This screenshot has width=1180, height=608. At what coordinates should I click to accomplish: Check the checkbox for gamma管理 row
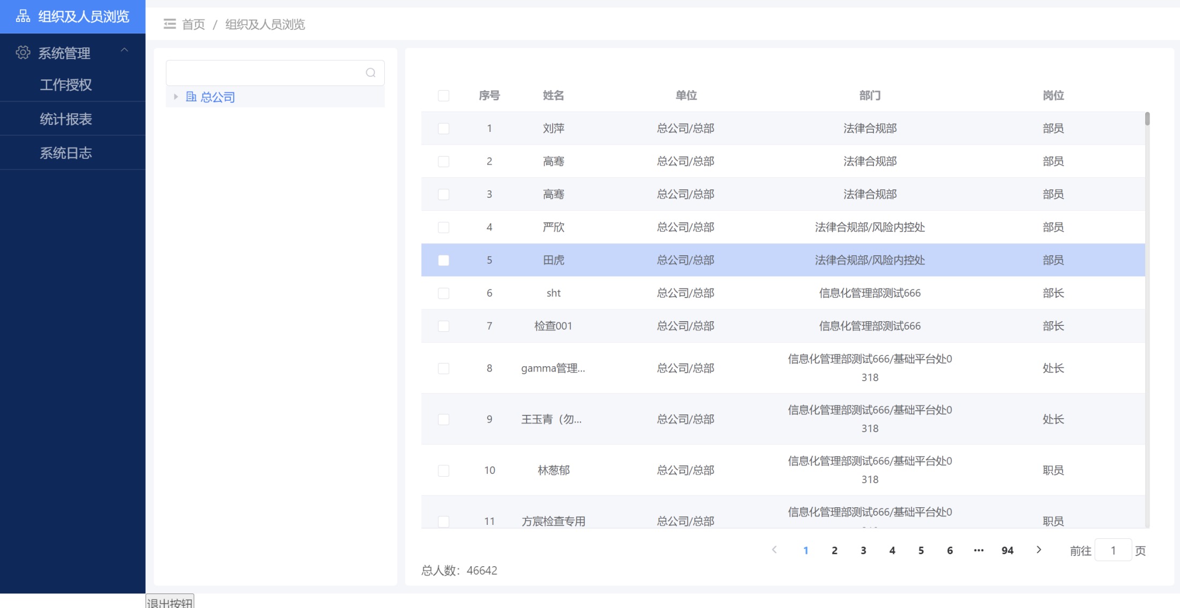click(x=444, y=368)
